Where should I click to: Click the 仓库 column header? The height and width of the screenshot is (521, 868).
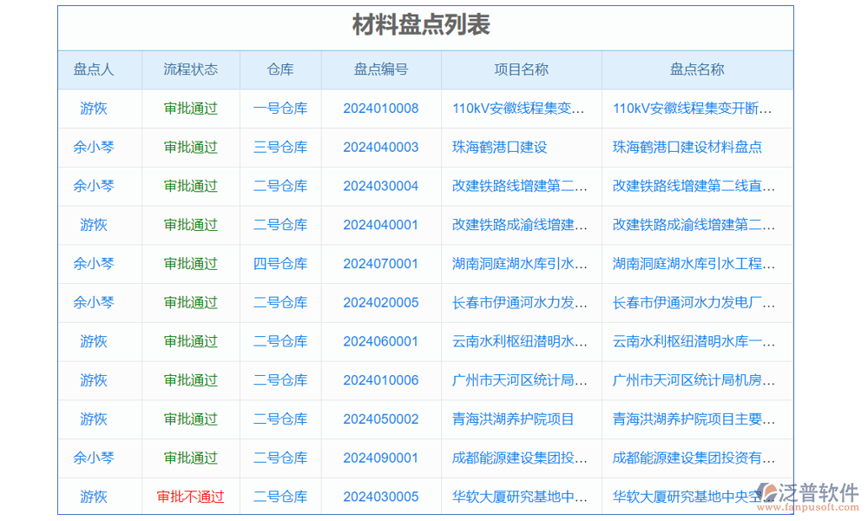pos(280,69)
